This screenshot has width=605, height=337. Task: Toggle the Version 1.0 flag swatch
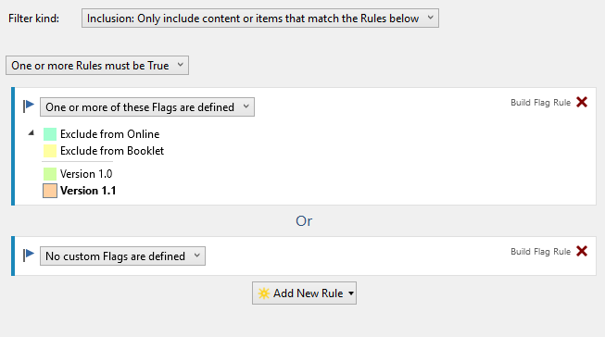tap(50, 174)
